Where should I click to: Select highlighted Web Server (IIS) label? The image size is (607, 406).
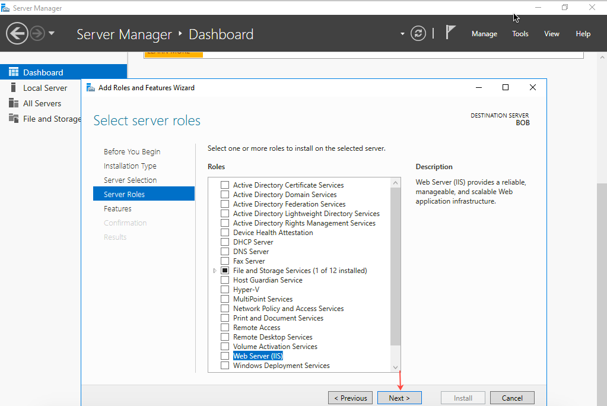(x=258, y=356)
